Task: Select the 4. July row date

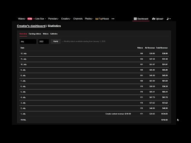Action: (x=23, y=97)
